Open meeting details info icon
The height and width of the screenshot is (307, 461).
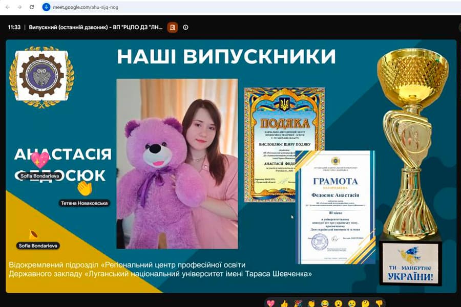tap(185, 27)
